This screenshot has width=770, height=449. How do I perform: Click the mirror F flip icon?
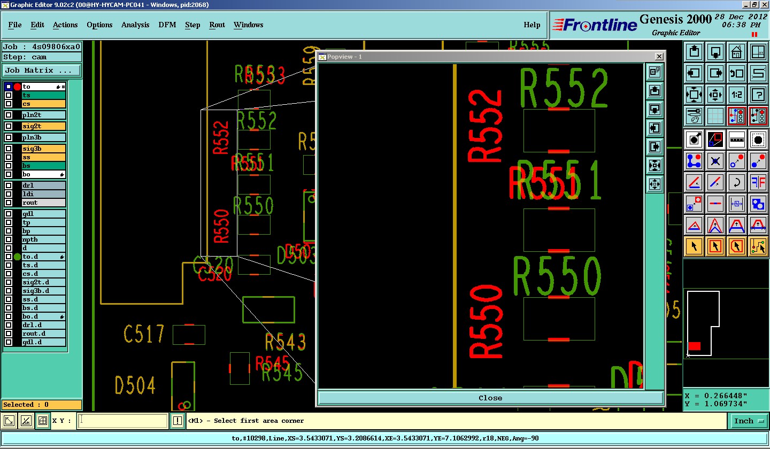pos(758,182)
